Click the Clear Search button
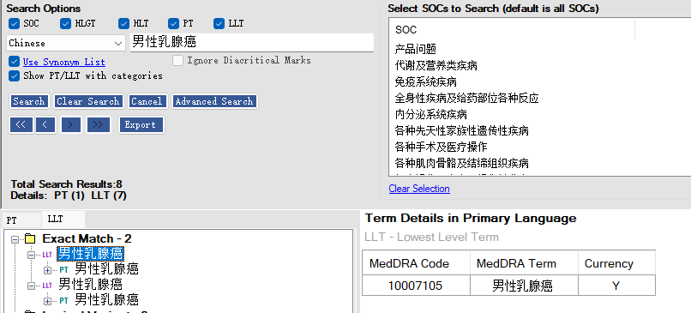Screen dimensions: 691x313 (x=88, y=101)
